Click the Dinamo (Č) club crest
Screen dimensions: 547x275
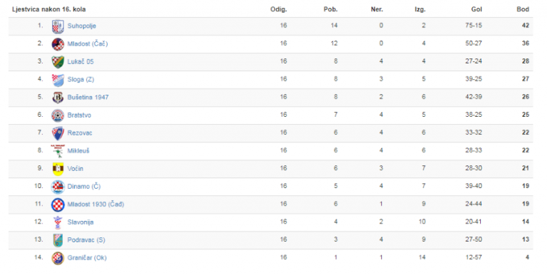pyautogui.click(x=58, y=187)
